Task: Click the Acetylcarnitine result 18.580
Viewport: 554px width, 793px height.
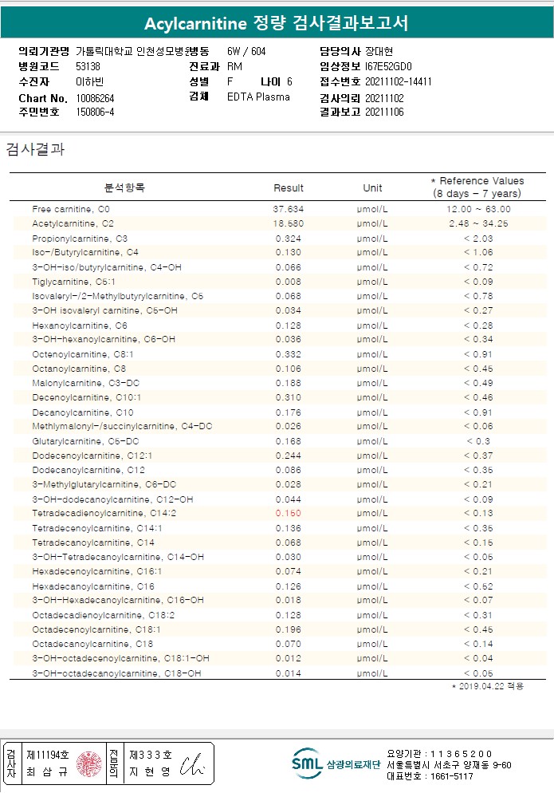Action: pos(288,224)
